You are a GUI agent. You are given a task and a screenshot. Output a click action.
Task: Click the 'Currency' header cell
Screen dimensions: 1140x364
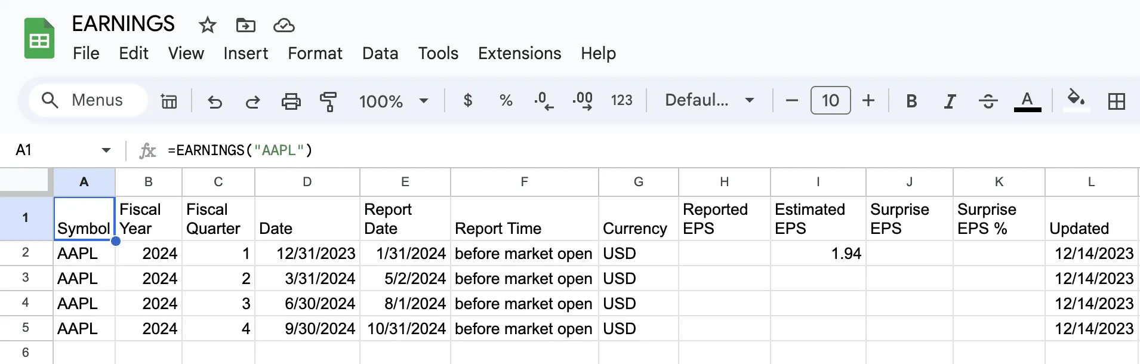click(638, 218)
